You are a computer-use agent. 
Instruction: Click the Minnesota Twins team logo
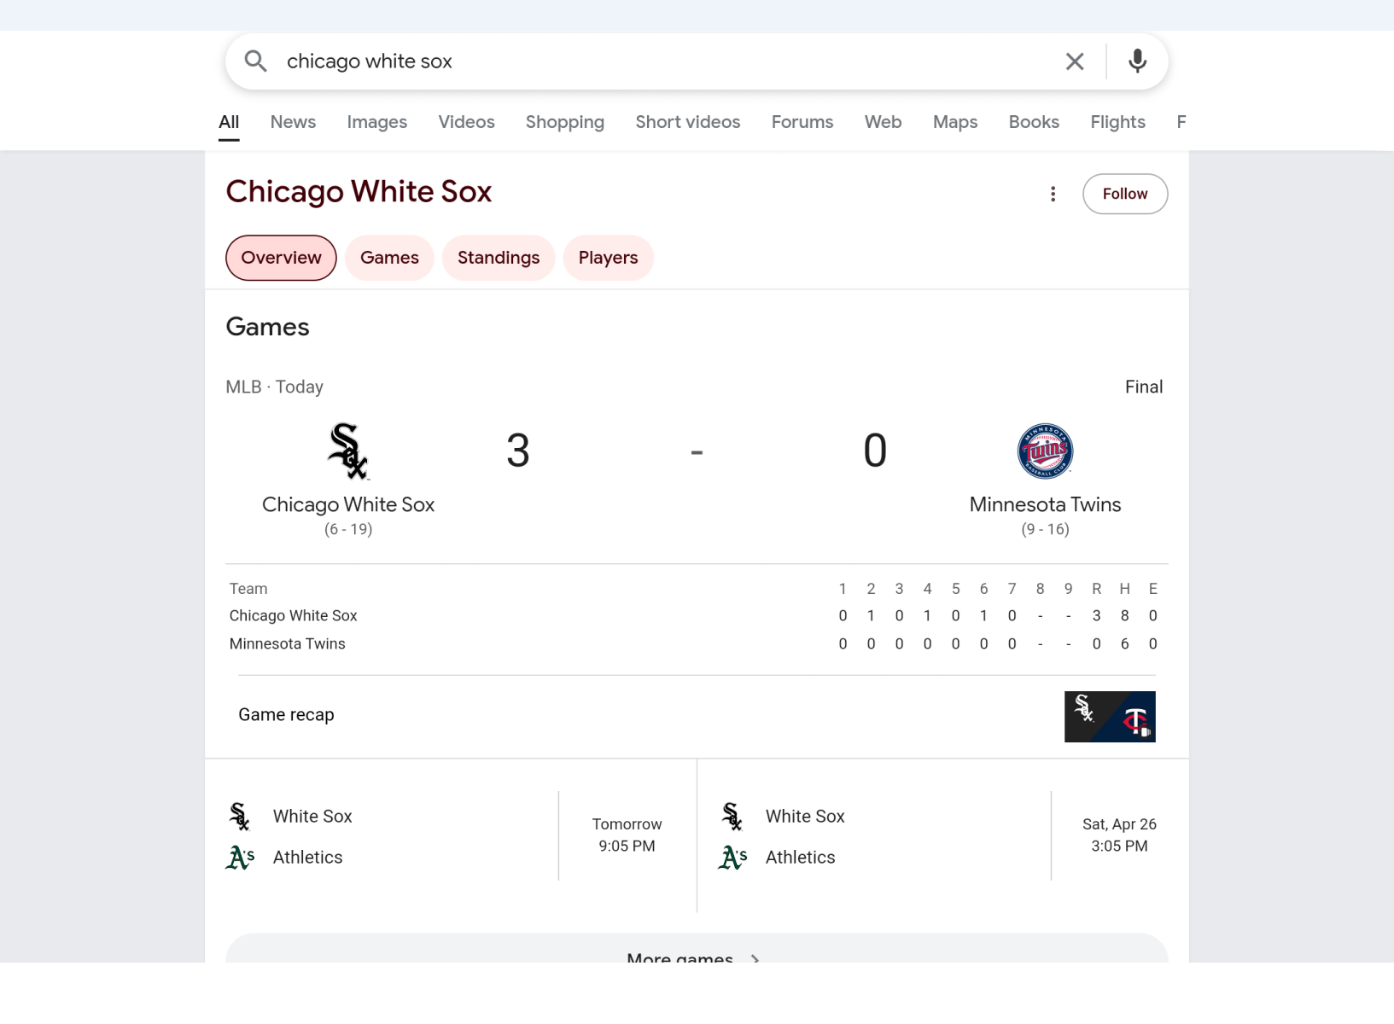tap(1045, 451)
